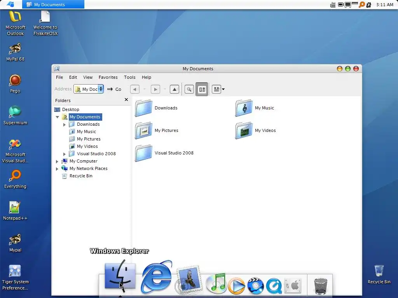Open Windows Explorer Finder icon in dock
The image size is (398, 298).
120,276
